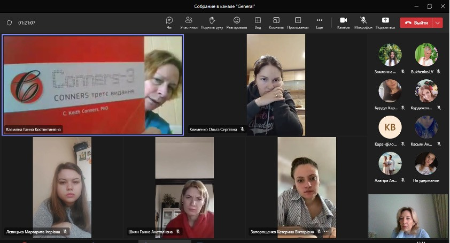
Task: Click the name label Кавиліна Ганна Костянтинівна
Action: [33, 130]
